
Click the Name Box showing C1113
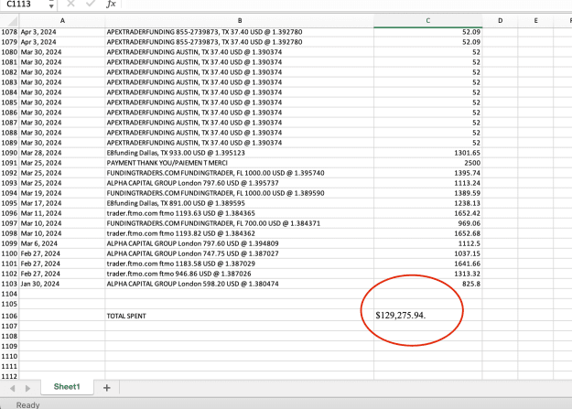[x=24, y=5]
